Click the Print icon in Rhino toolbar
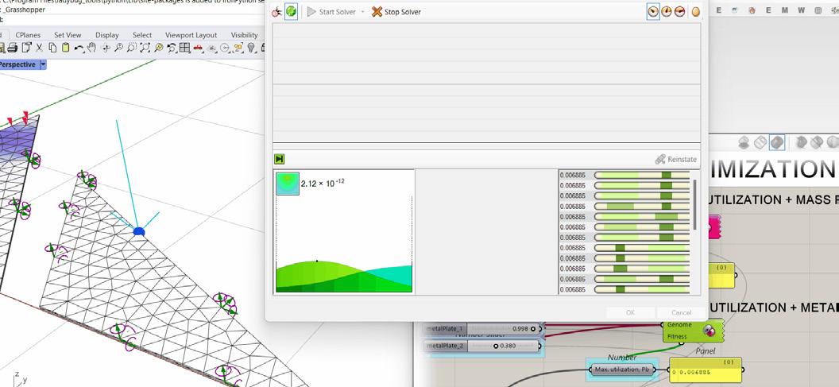Screen dimensions: 839x387 [12, 48]
